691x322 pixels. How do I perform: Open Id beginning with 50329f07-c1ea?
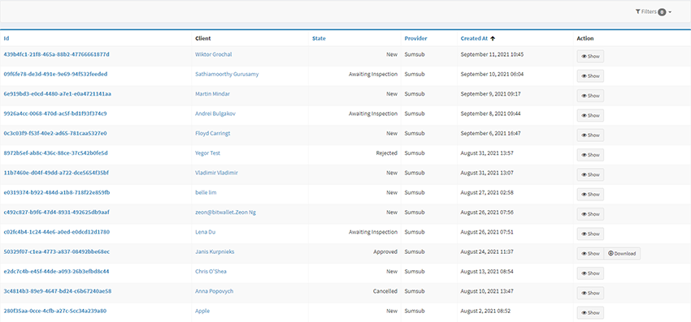[56, 251]
